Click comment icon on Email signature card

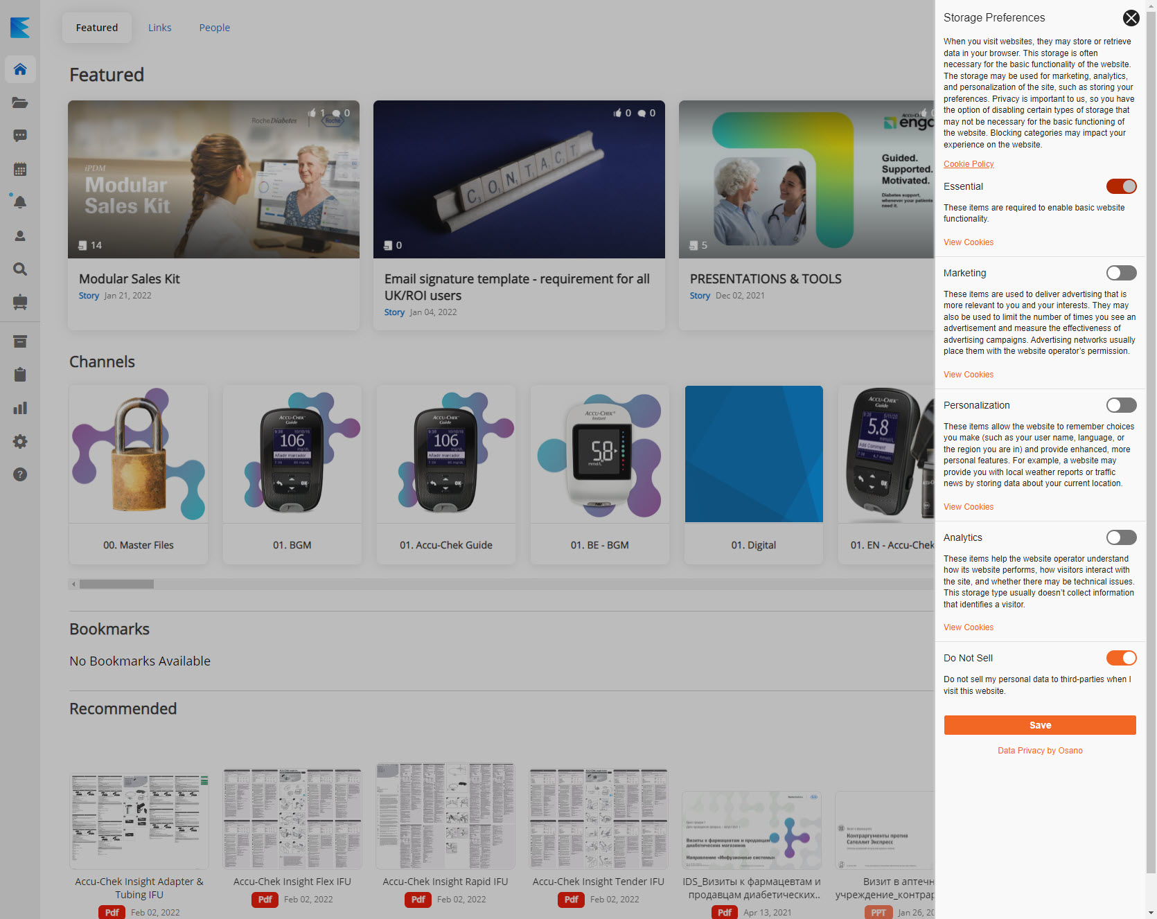coord(642,113)
